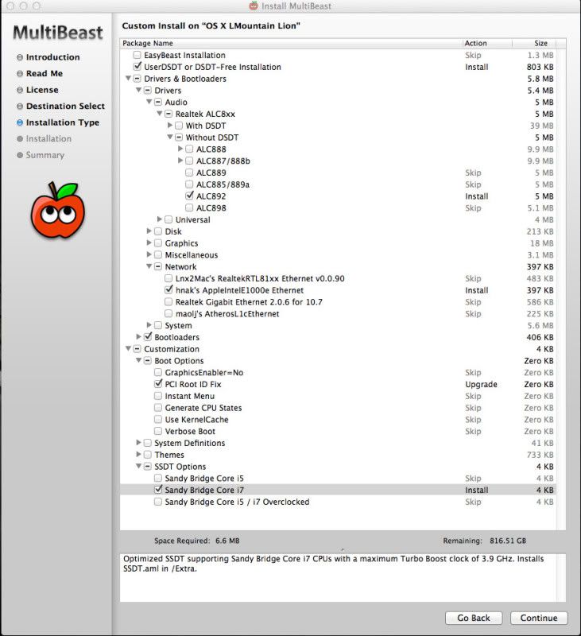Enable maolj's AtherosL1cEthernet checkbox
The image size is (581, 636).
(x=168, y=313)
